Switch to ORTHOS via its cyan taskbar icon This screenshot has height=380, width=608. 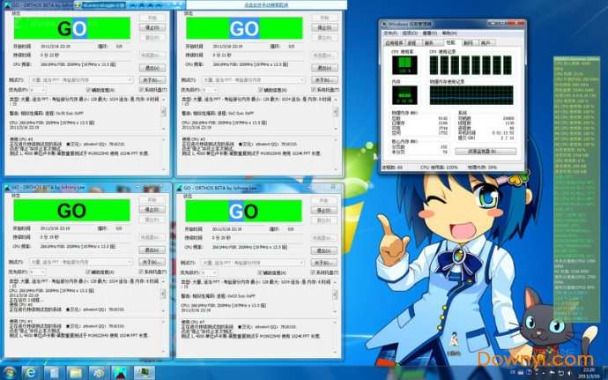(121, 373)
